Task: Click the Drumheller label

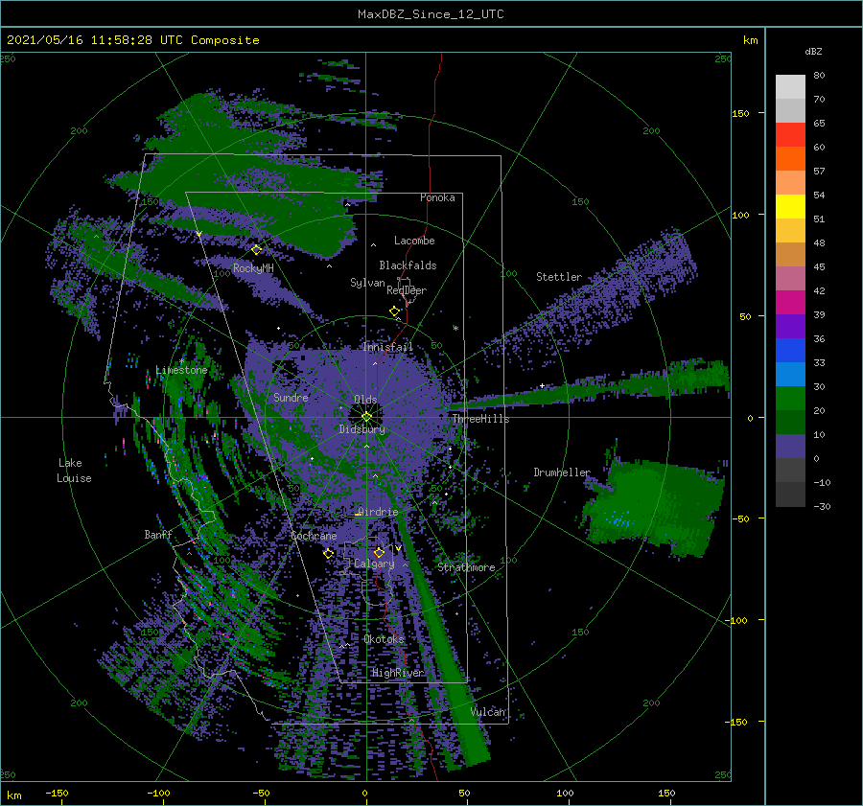Action: click(562, 472)
